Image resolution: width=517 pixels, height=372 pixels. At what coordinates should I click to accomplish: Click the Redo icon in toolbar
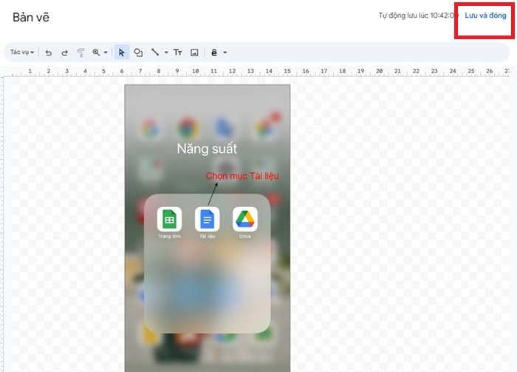pos(65,53)
